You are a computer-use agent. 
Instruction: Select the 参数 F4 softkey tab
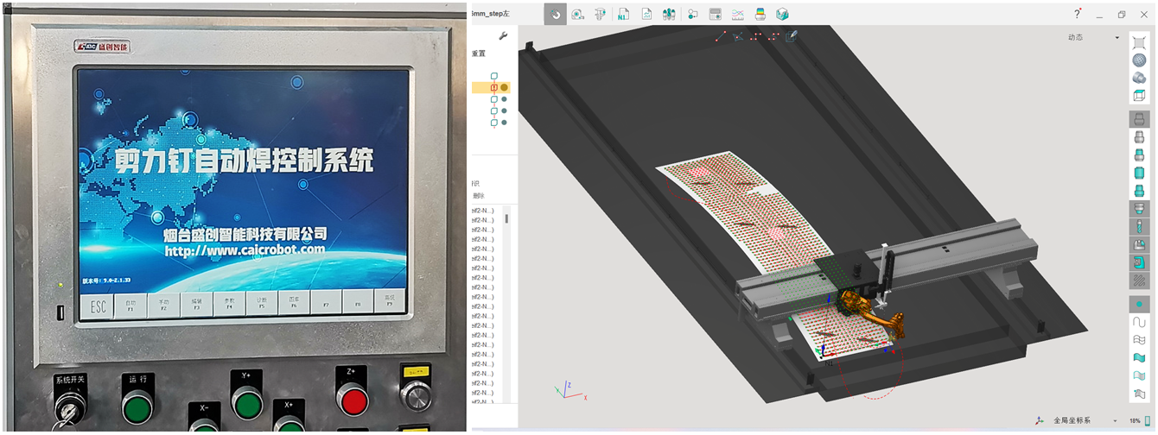point(229,304)
